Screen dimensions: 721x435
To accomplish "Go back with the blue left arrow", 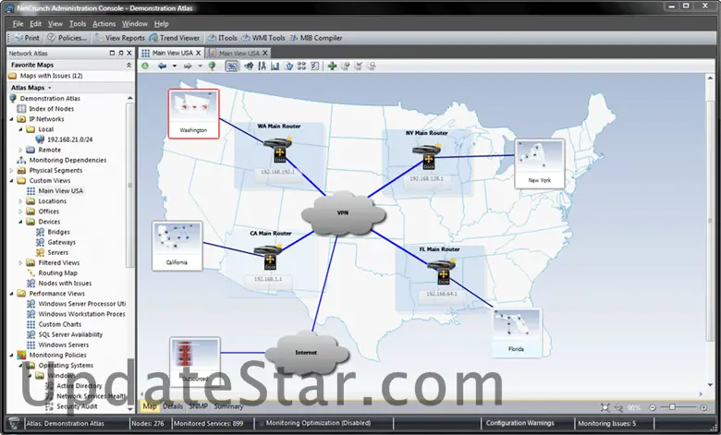I will pyautogui.click(x=162, y=66).
